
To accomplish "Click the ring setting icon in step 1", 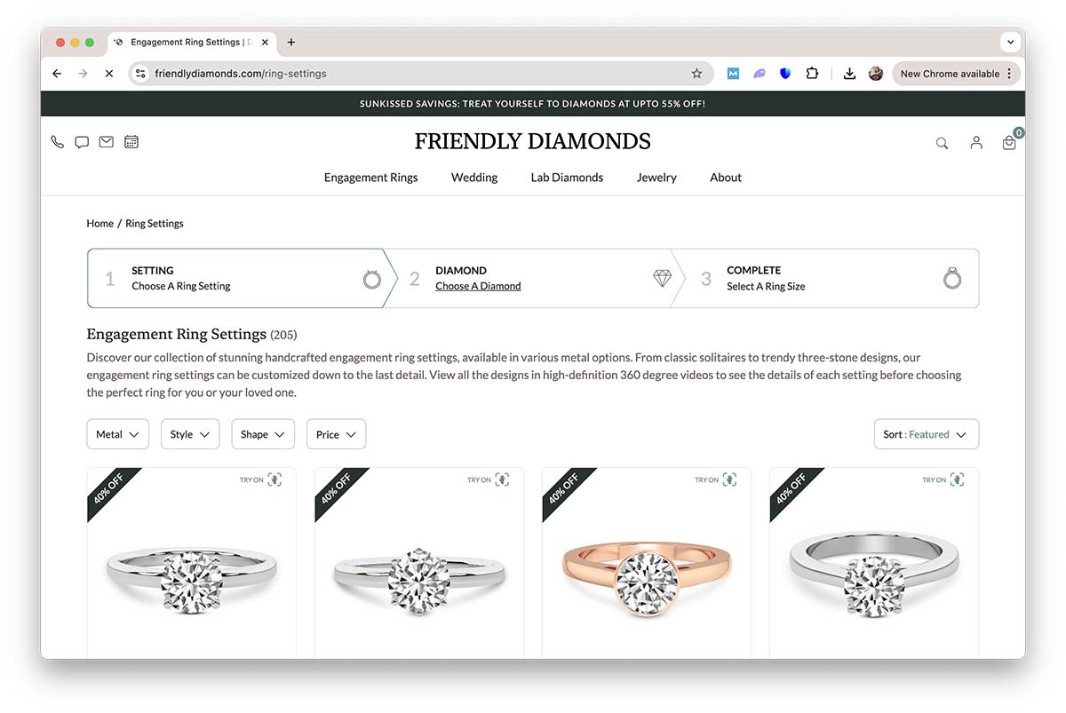I will [372, 279].
